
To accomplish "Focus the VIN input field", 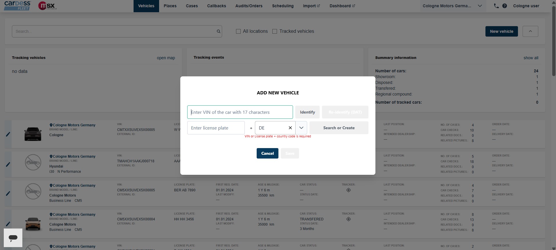I will 240,112.
